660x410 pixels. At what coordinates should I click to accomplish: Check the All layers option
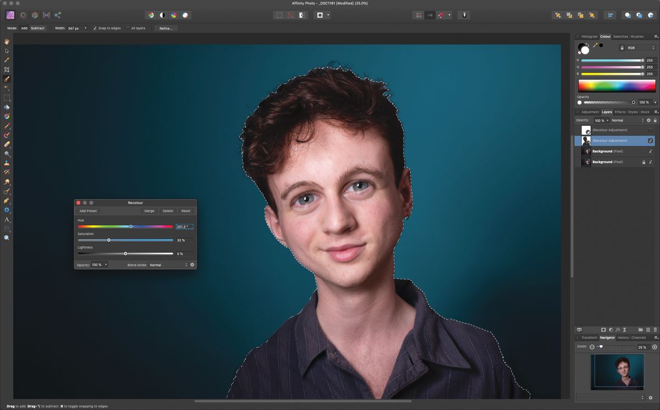pos(128,28)
